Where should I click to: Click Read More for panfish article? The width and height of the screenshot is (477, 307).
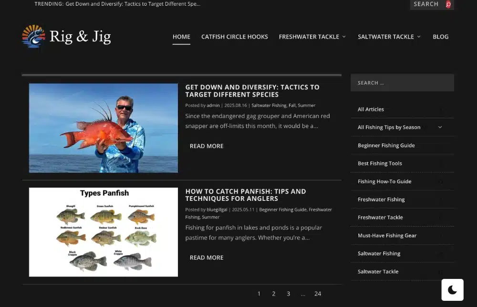[207, 257]
